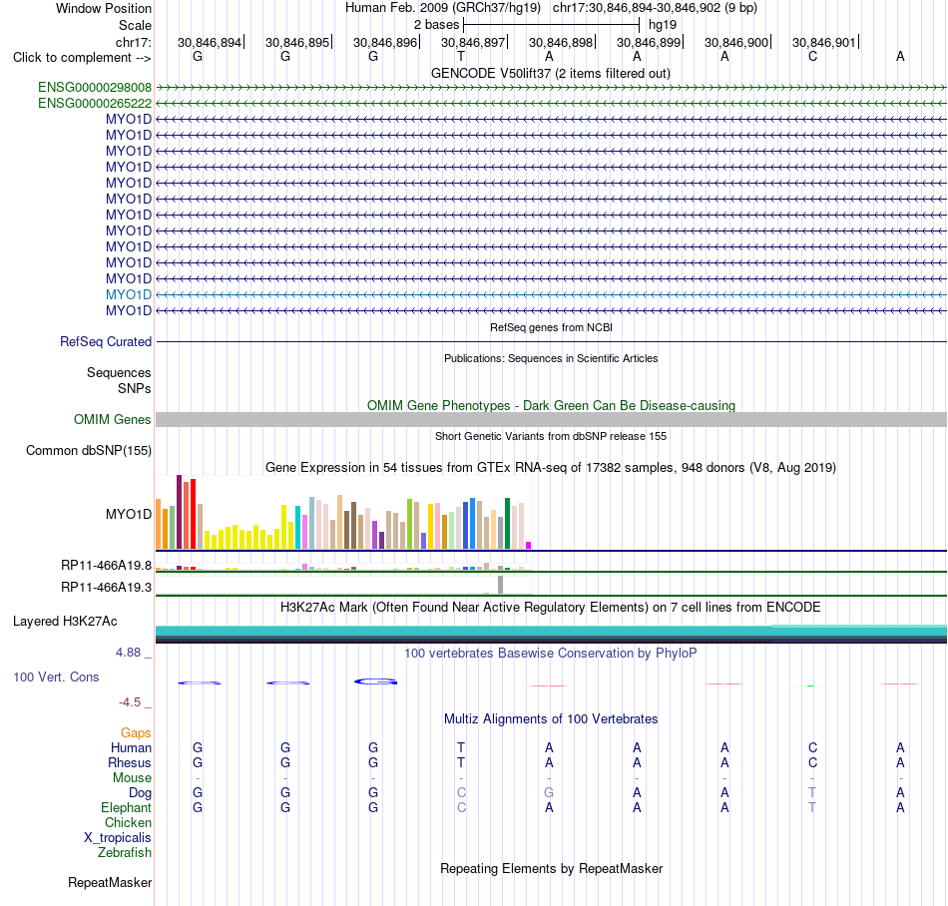
Task: Click the Scale label
Action: [x=136, y=26]
